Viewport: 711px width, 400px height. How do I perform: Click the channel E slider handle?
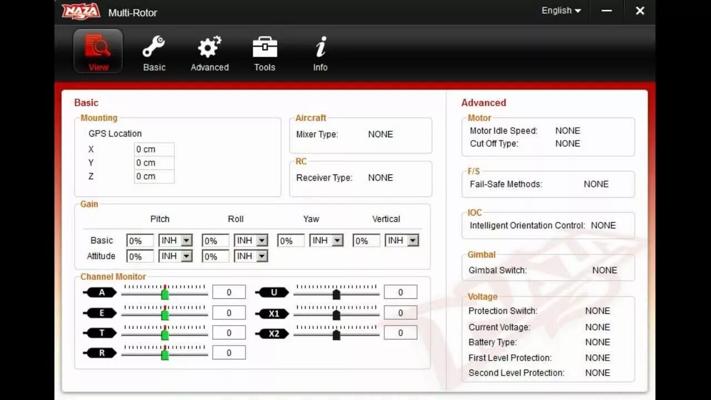coord(165,314)
